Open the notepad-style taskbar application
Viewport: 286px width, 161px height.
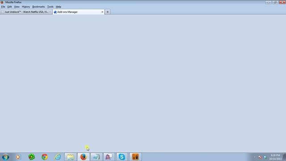pyautogui.click(x=97, y=157)
